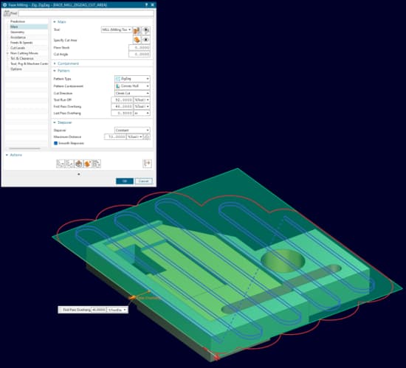Viewport: 406px width, 368px height.
Task: Click the on-screen First Pass Overhang value box
Action: (99, 310)
